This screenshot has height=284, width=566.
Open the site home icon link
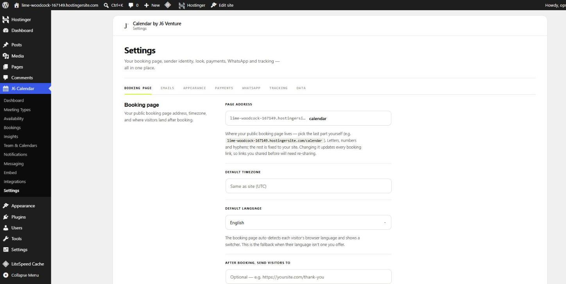(x=17, y=5)
